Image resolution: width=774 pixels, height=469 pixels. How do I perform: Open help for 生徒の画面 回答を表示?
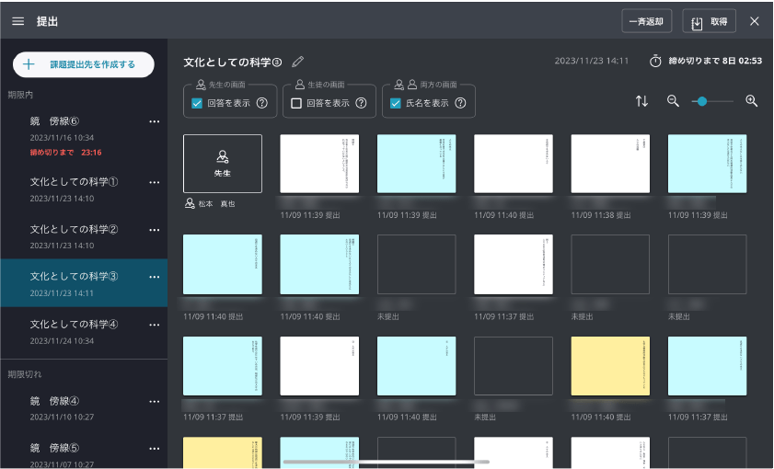pyautogui.click(x=362, y=103)
